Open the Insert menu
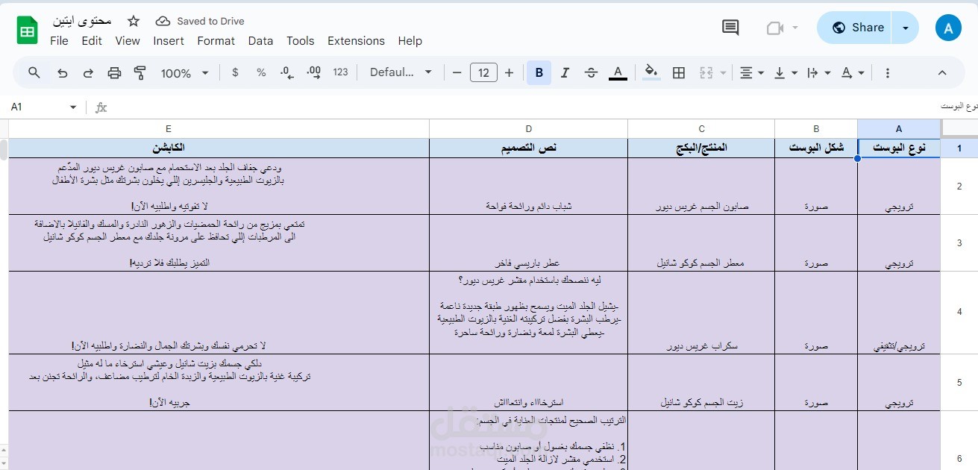Viewport: 978px width, 470px height. point(169,41)
